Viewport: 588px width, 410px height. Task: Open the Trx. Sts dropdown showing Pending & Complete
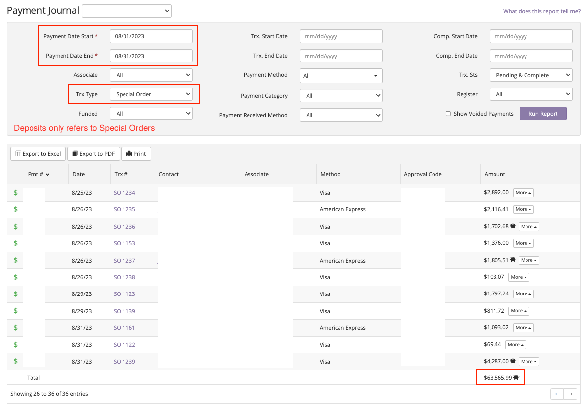coord(530,75)
